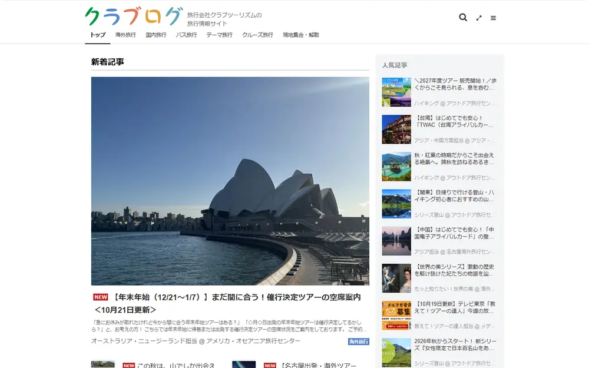Click the blue 海外旅行 category tag
The image size is (589, 368).
tap(358, 342)
